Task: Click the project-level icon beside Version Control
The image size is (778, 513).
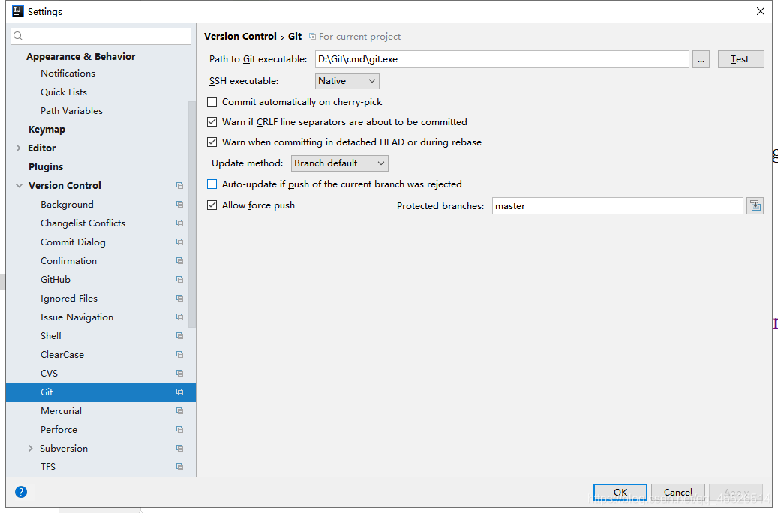Action: click(179, 185)
